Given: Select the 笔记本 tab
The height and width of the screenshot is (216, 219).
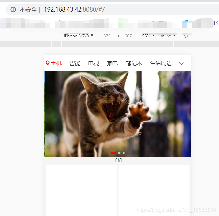Looking at the screenshot, I should 134,64.
